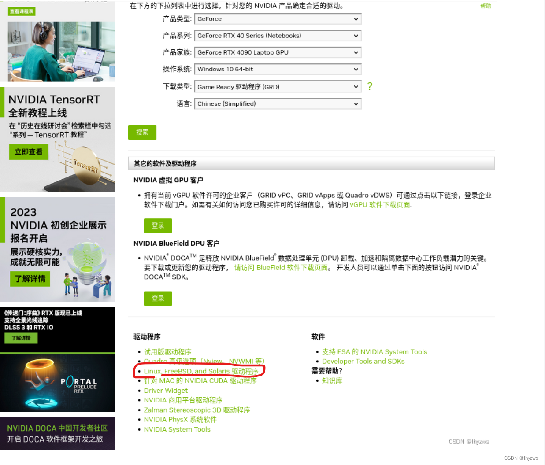Open Quadro 高级选项 (Nview, NVWMI 等) link

pyautogui.click(x=204, y=361)
